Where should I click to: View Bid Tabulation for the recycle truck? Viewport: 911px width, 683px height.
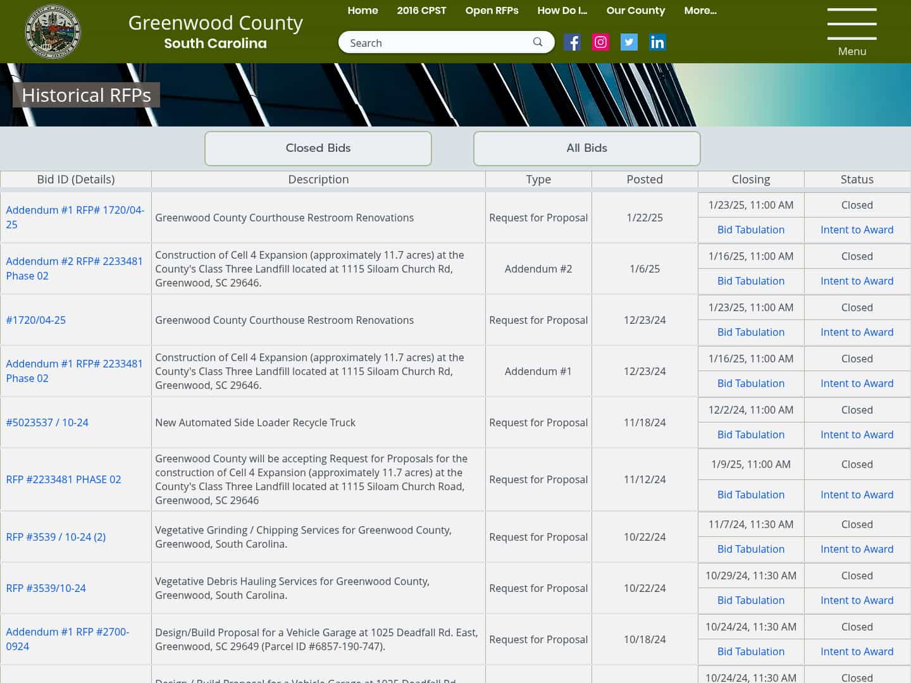750,434
